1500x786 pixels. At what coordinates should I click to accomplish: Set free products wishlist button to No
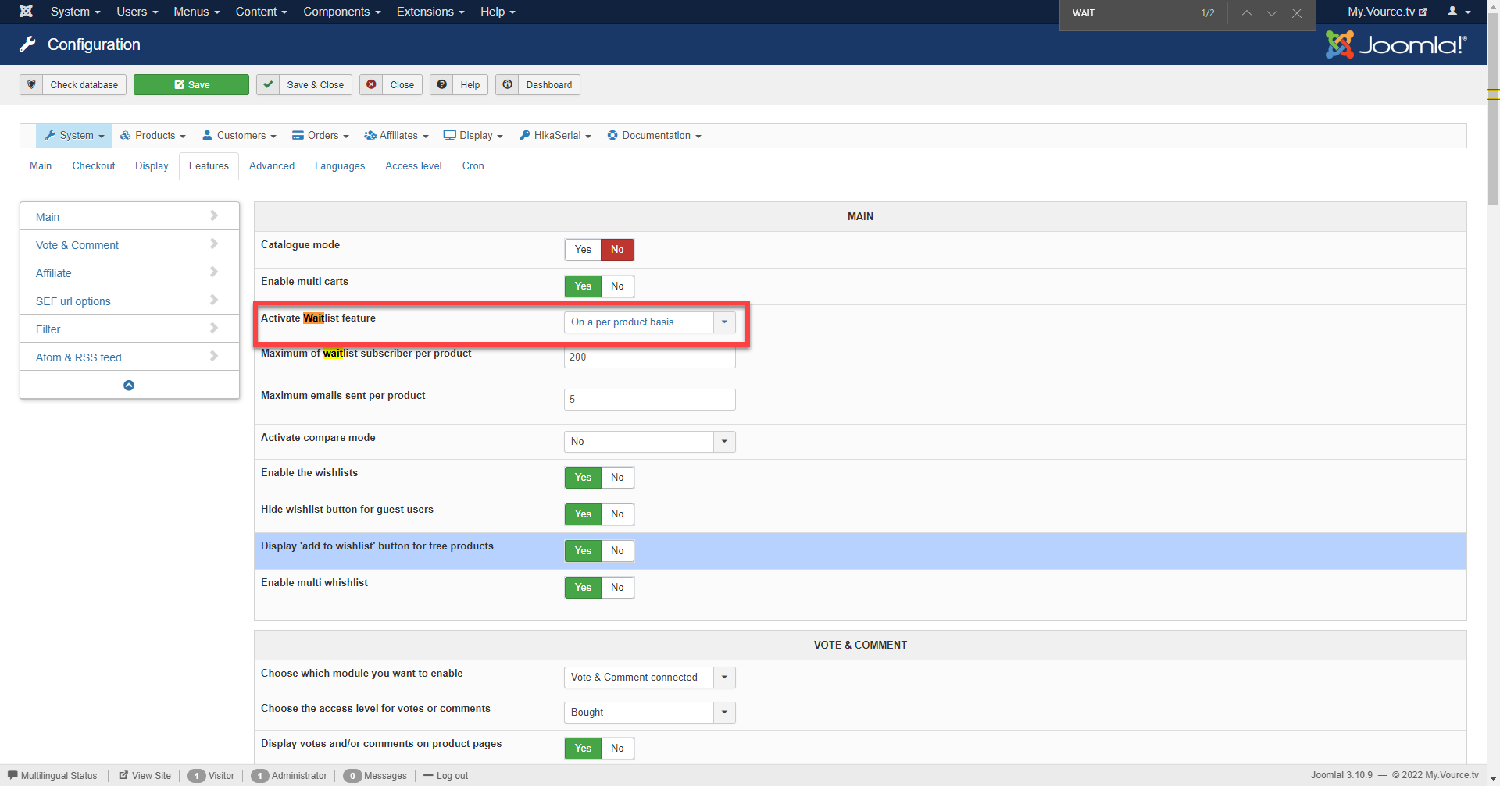pos(617,551)
